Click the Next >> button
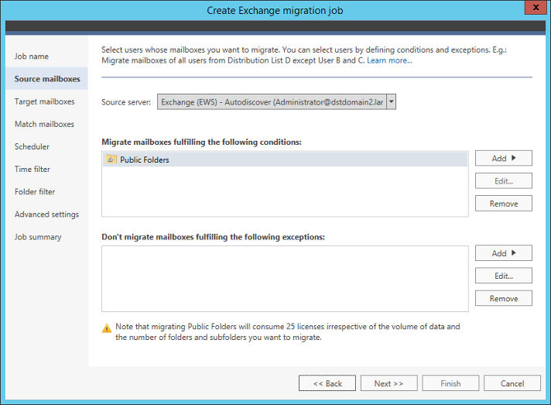 click(x=388, y=383)
